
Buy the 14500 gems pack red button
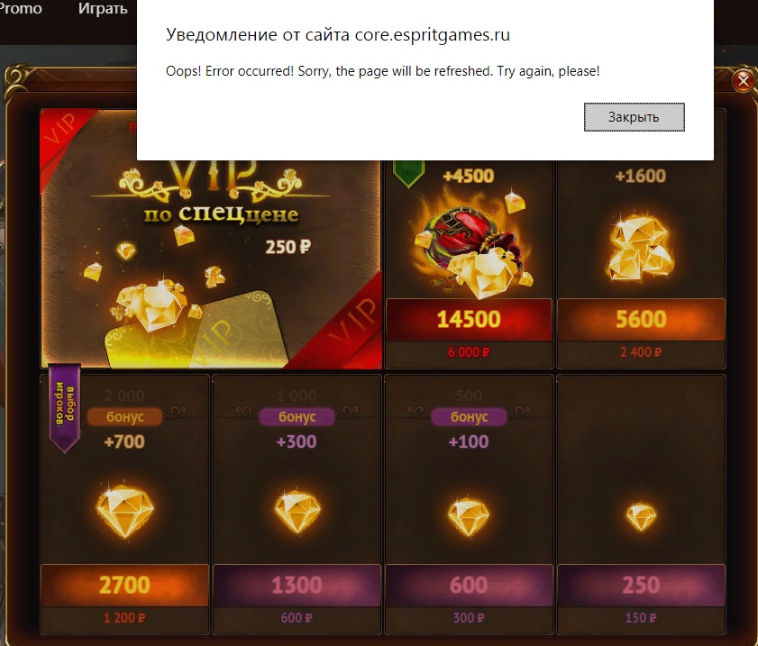click(469, 319)
